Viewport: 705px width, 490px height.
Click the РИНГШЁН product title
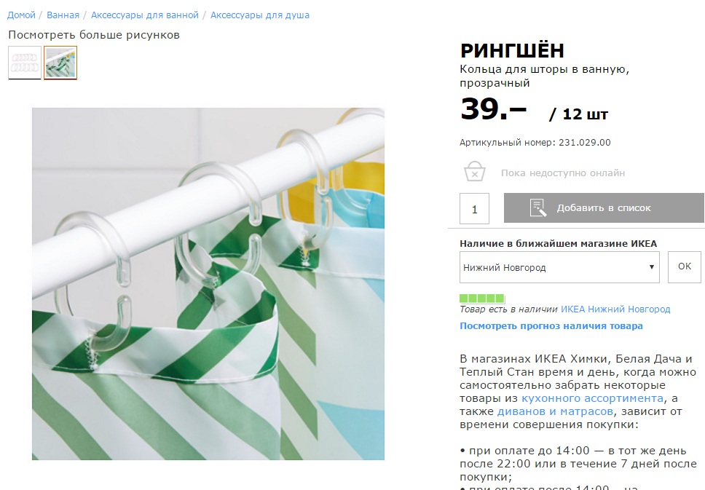tap(512, 50)
